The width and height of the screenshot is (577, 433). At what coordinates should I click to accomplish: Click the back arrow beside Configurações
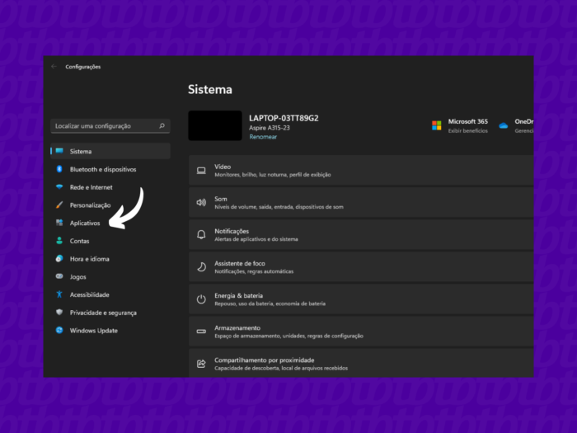point(54,67)
